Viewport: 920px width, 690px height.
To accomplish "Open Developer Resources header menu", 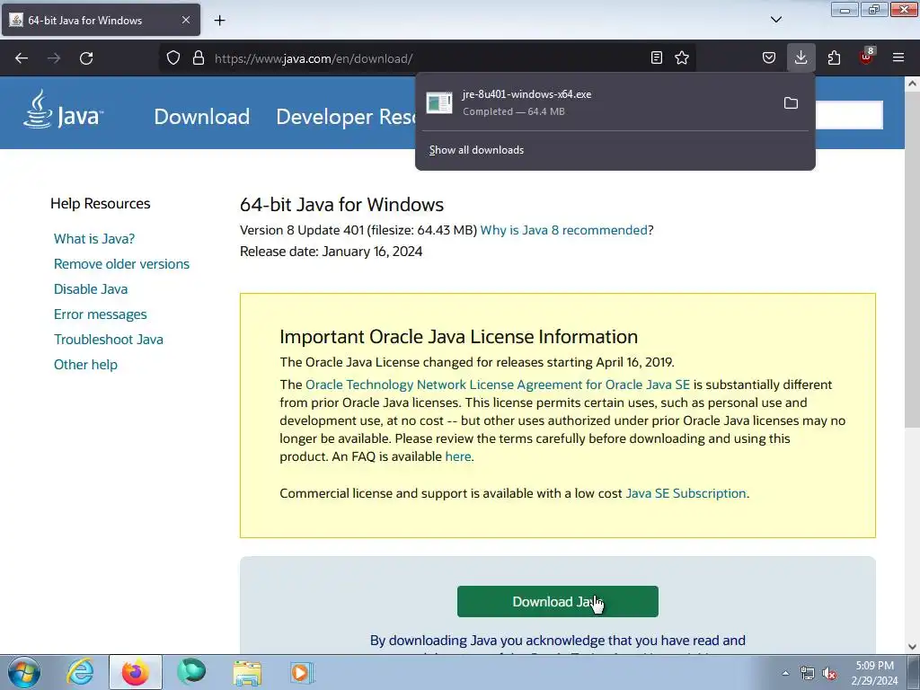I will click(x=346, y=117).
